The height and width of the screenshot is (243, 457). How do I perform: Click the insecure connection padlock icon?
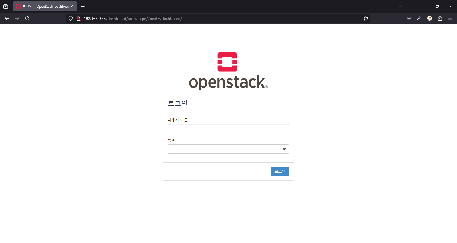tap(79, 18)
